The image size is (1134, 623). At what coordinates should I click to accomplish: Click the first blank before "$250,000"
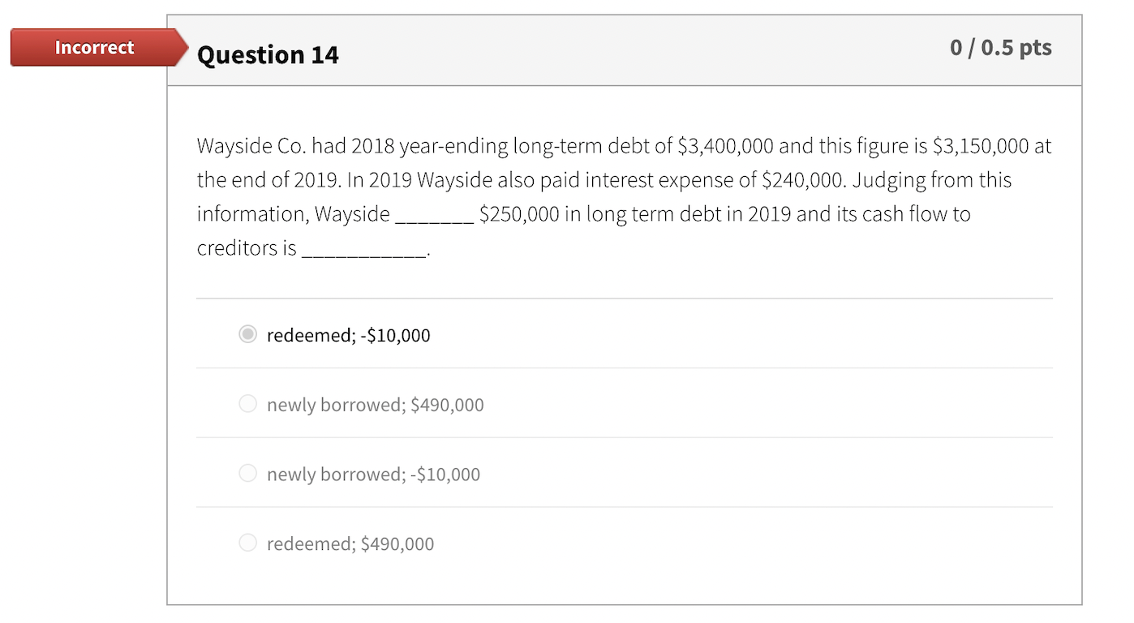(x=433, y=215)
